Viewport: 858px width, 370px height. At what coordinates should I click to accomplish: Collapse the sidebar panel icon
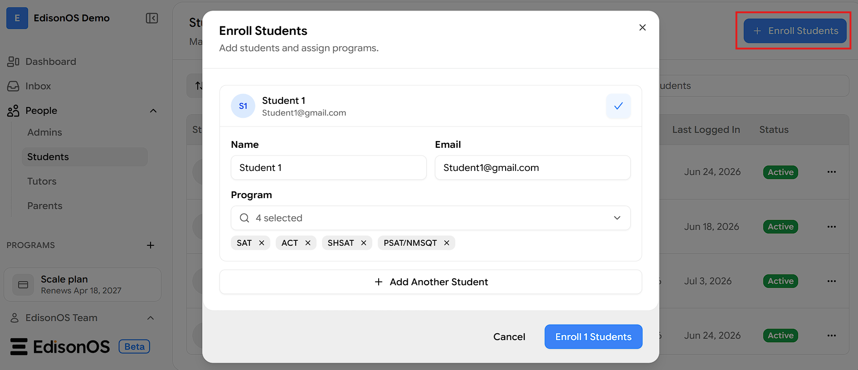152,18
